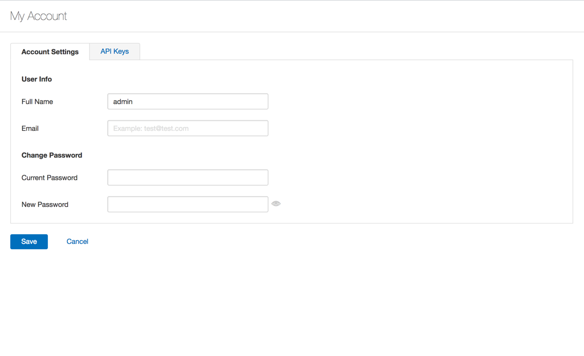The height and width of the screenshot is (356, 584).
Task: Click the My Account page title
Action: click(39, 16)
